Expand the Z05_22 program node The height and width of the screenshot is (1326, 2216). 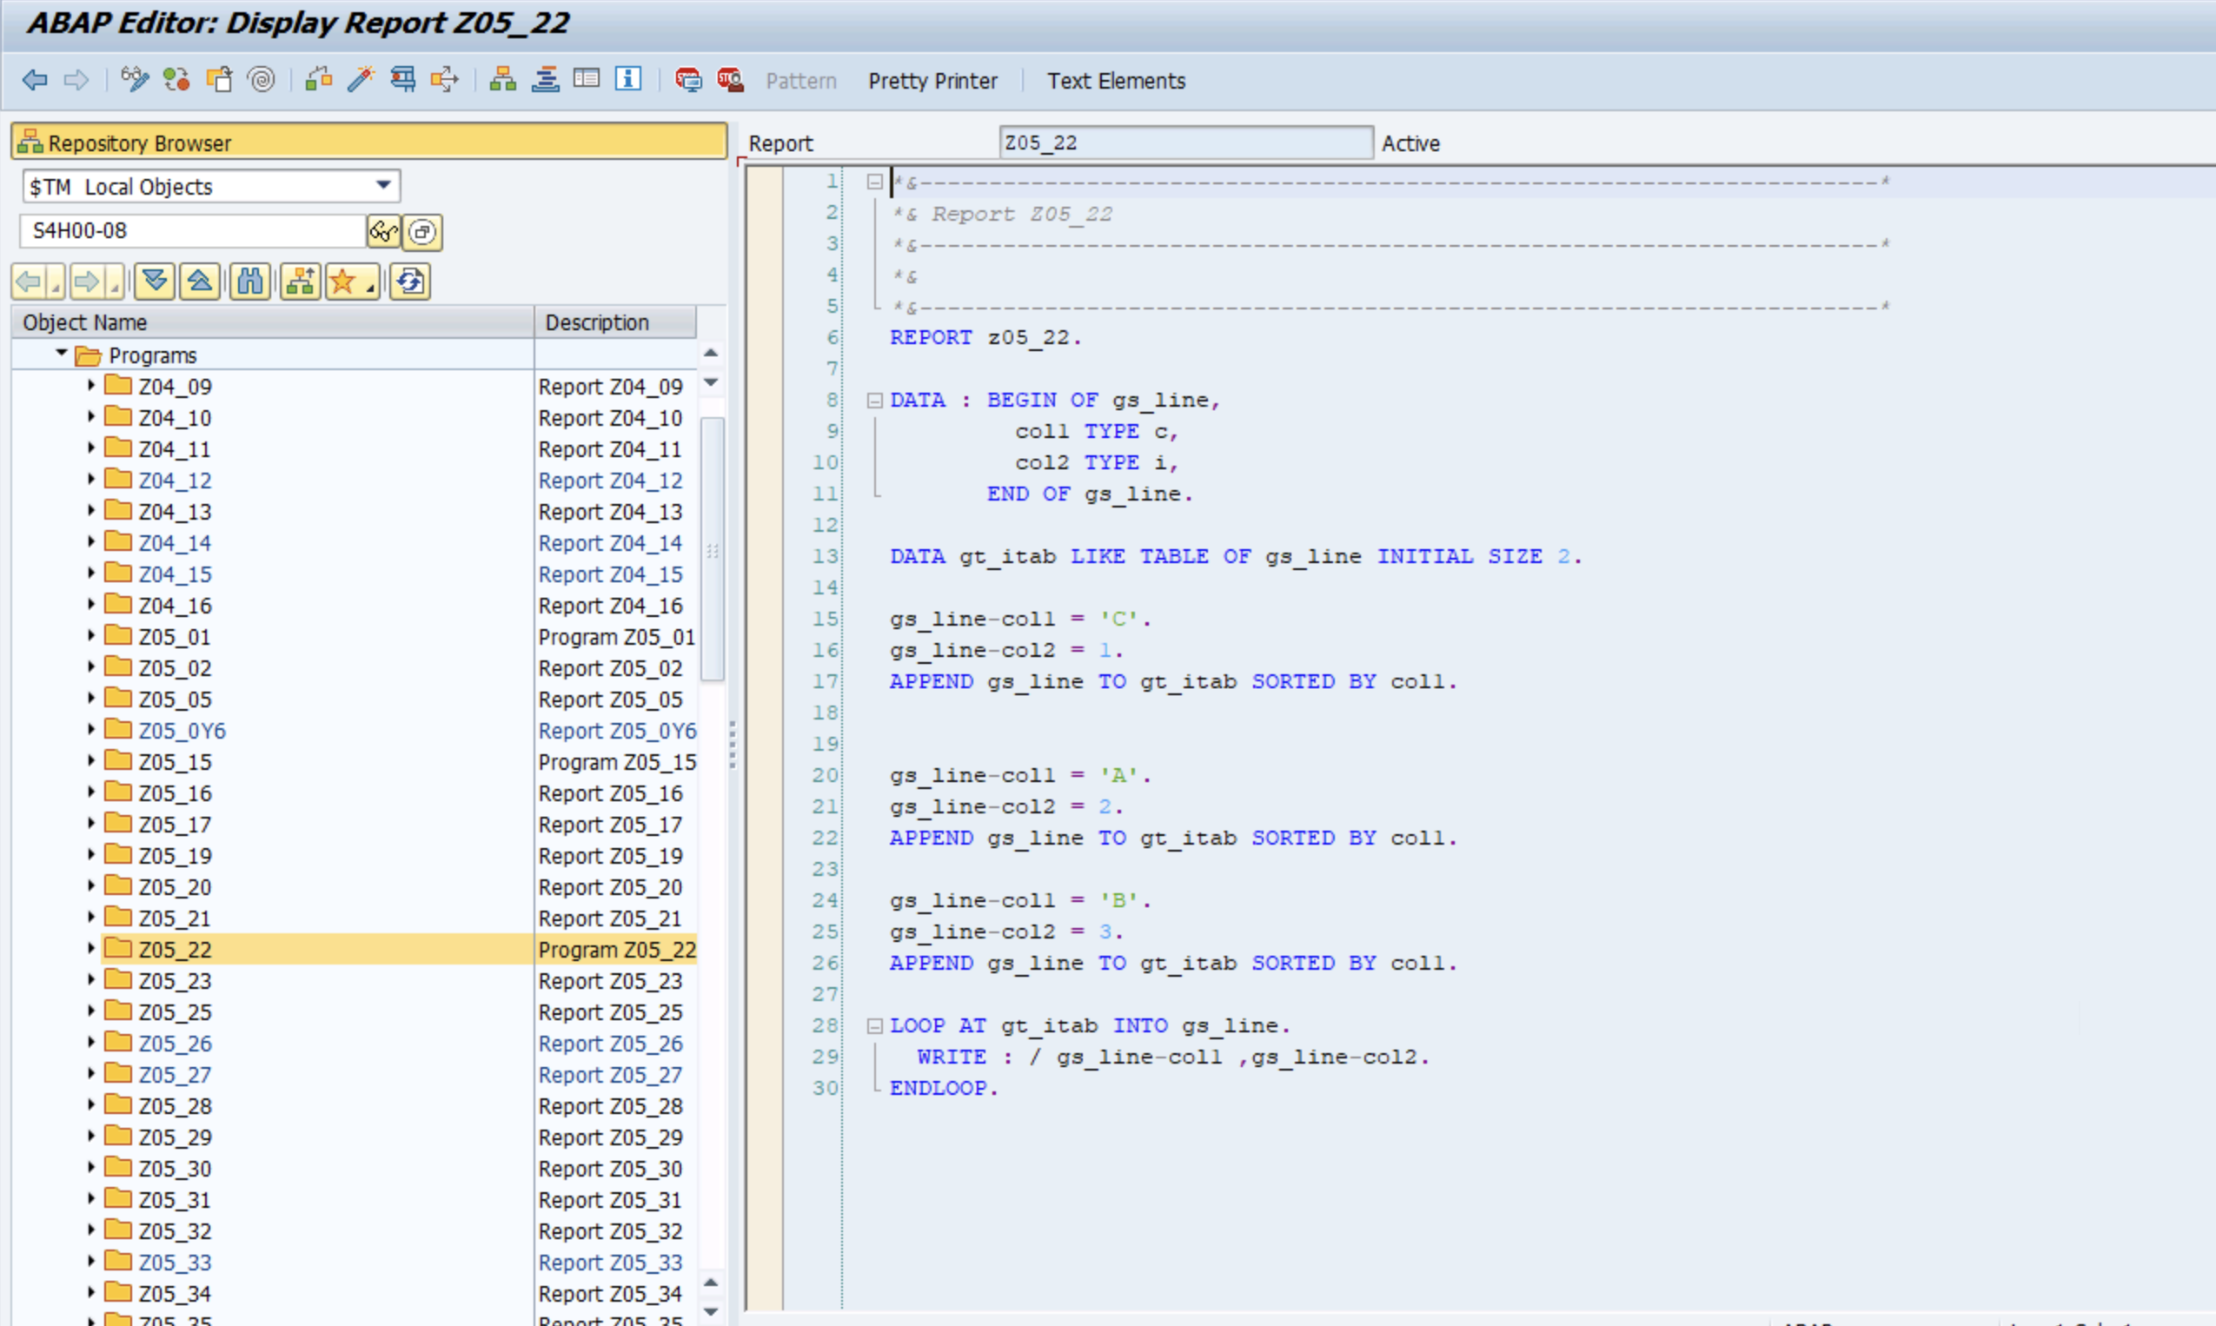pyautogui.click(x=91, y=949)
